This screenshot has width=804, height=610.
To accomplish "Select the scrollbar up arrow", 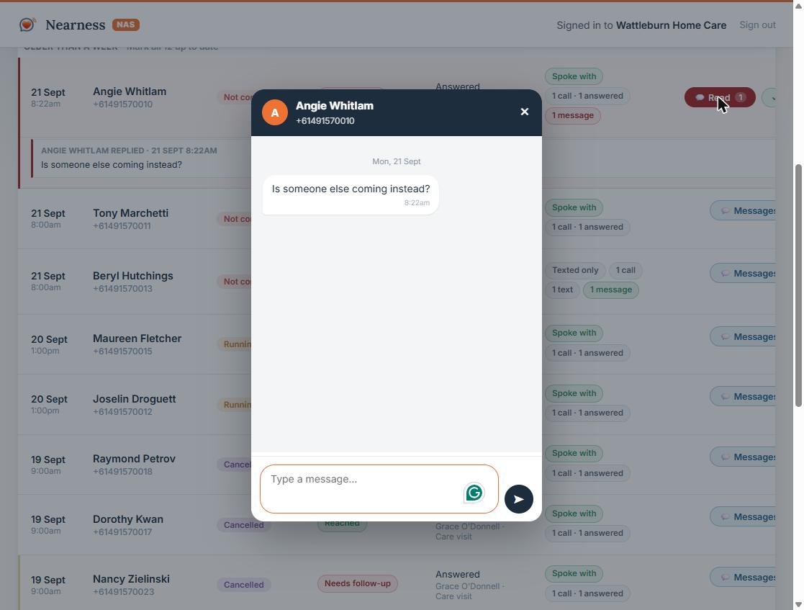I will click(x=798, y=5).
